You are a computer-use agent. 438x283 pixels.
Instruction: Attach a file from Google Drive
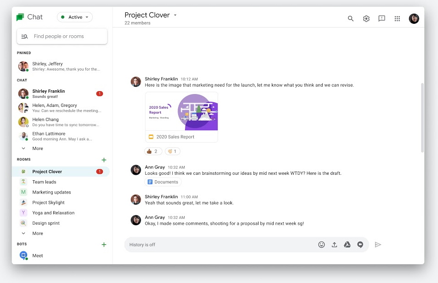tap(348, 244)
